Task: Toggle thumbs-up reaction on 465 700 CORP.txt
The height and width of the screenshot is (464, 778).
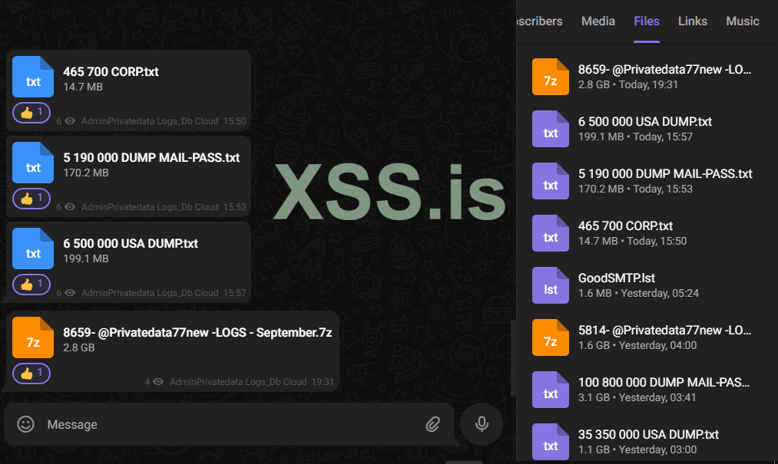Action: pyautogui.click(x=31, y=113)
